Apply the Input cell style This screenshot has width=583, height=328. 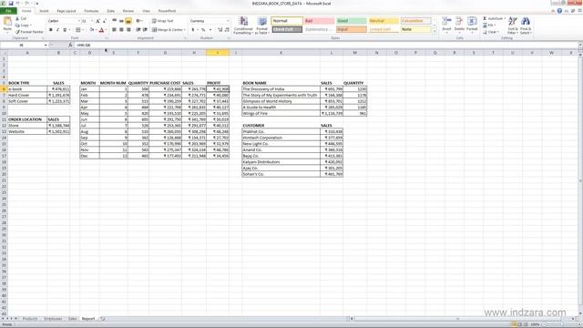[352, 29]
